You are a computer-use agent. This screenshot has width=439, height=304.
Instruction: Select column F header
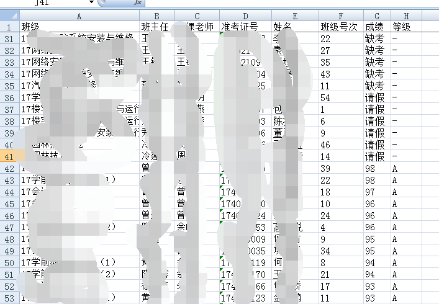pyautogui.click(x=341, y=16)
